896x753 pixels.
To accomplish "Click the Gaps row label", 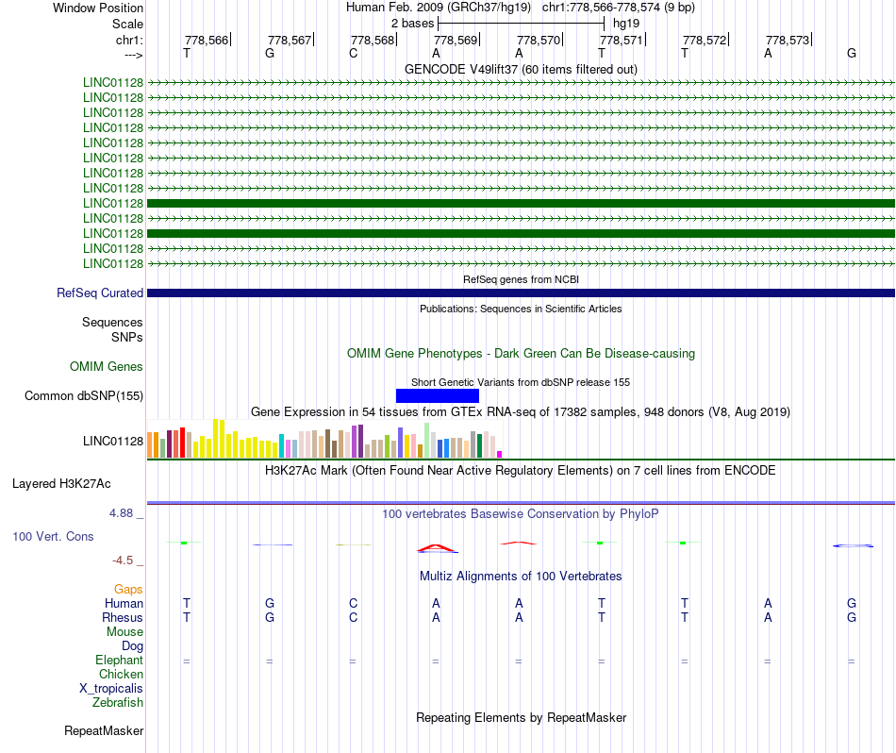I will 128,589.
